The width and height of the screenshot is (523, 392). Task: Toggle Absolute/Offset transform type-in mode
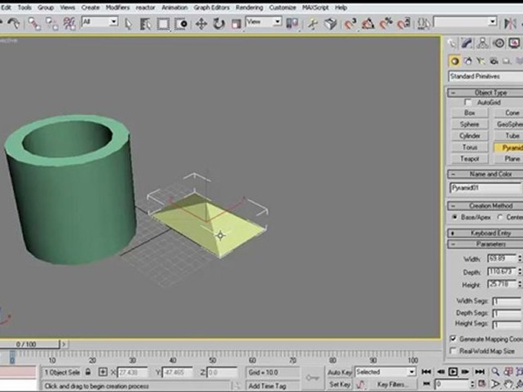[x=103, y=372]
